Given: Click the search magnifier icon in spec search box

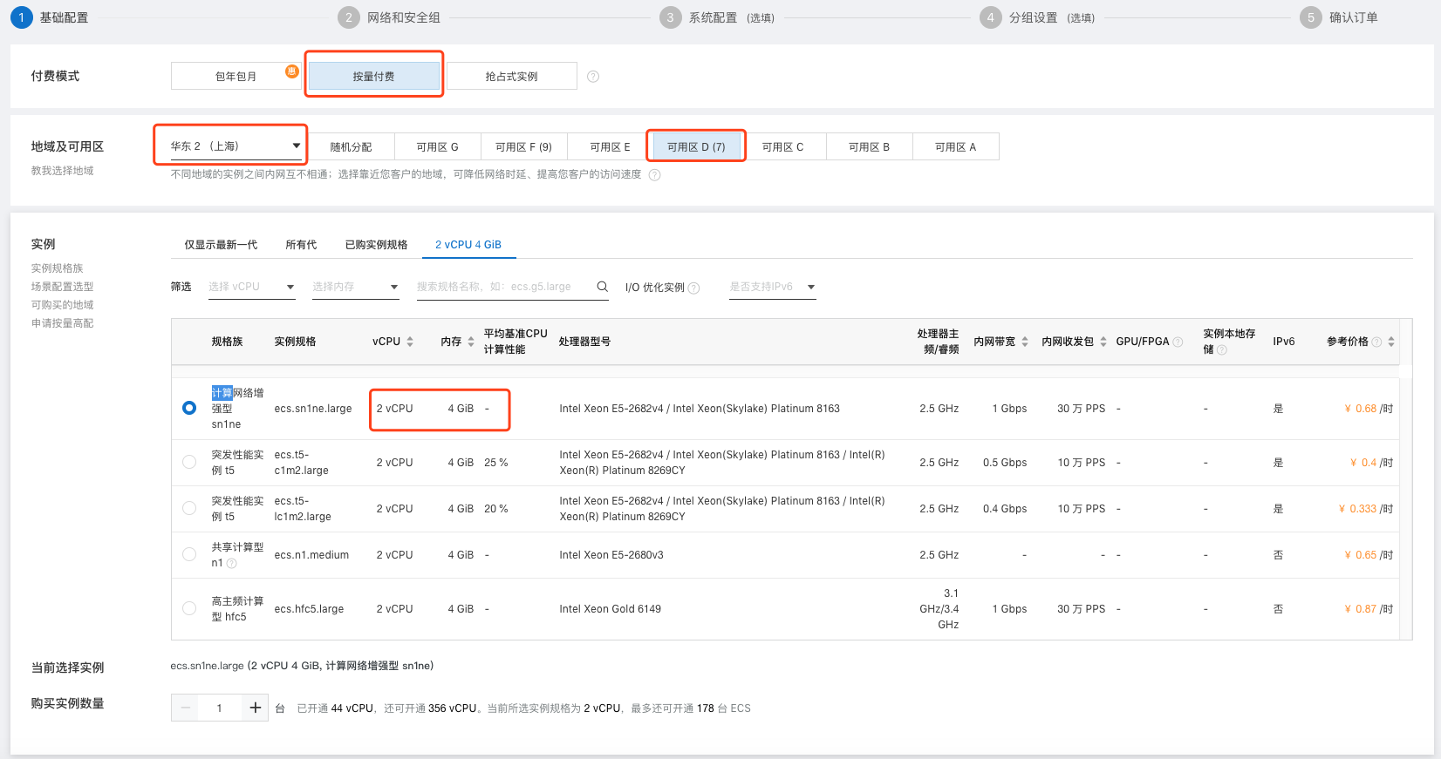Looking at the screenshot, I should (602, 287).
